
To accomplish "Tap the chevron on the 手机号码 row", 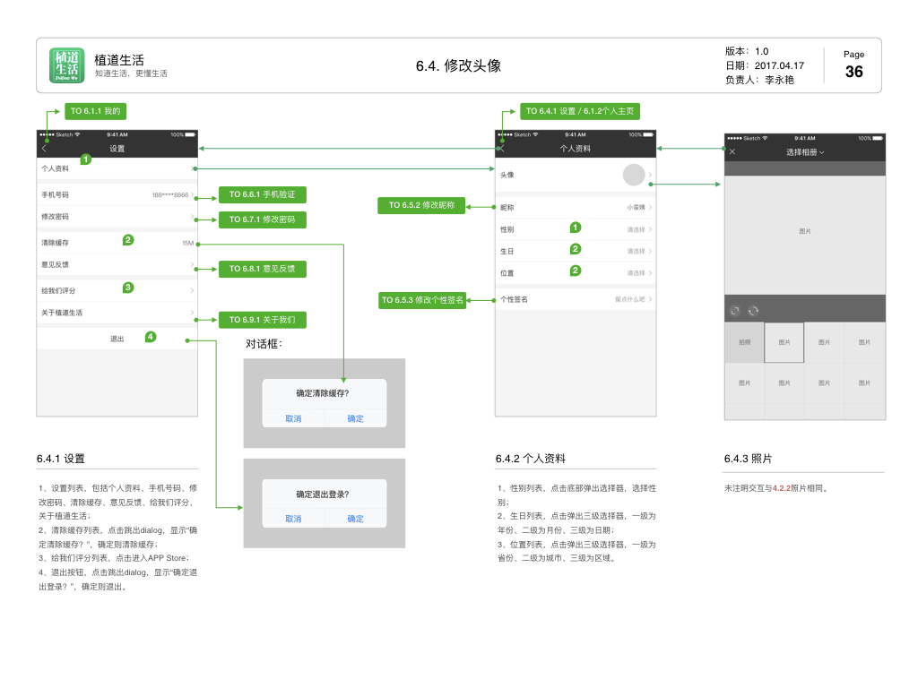I will [192, 194].
